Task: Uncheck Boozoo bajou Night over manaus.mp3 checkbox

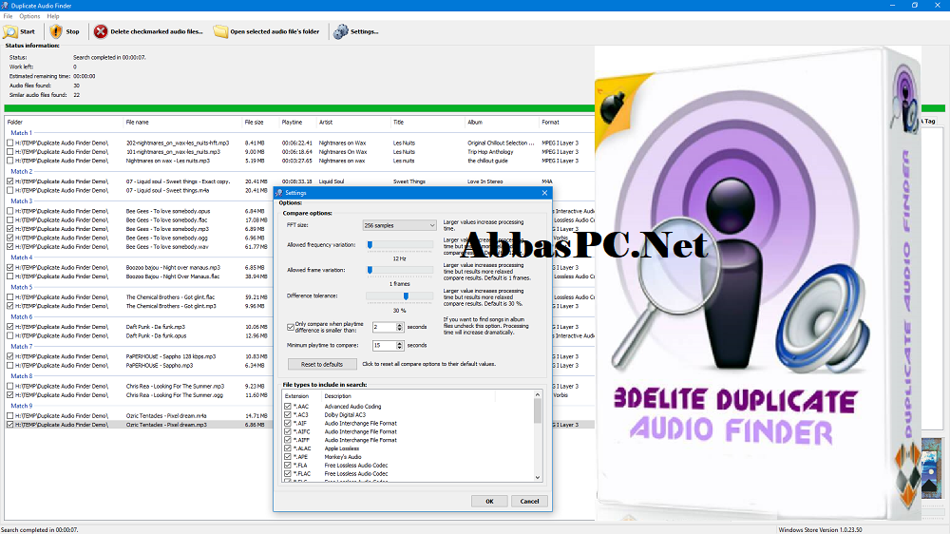Action: tap(9, 267)
